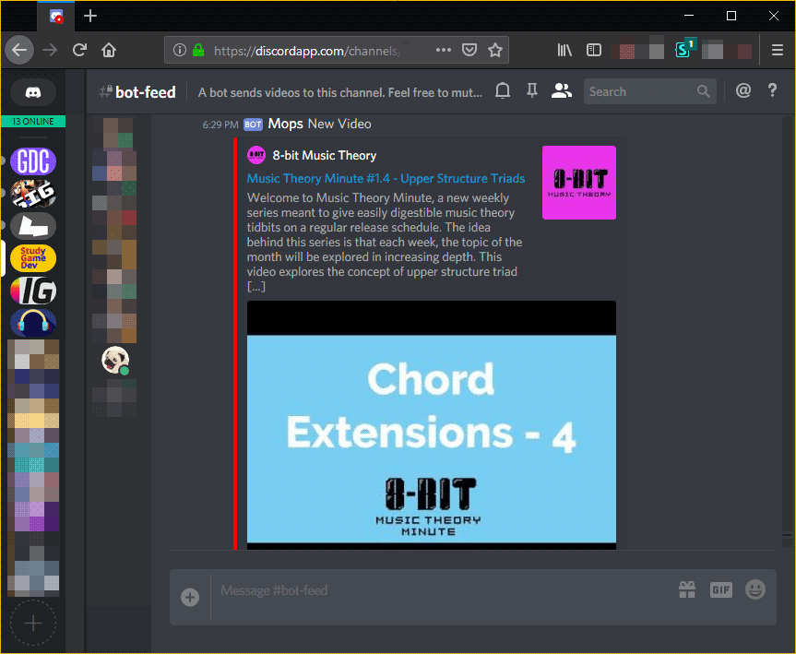Bookmark this page with the star
The width and height of the screenshot is (796, 654).
(495, 50)
